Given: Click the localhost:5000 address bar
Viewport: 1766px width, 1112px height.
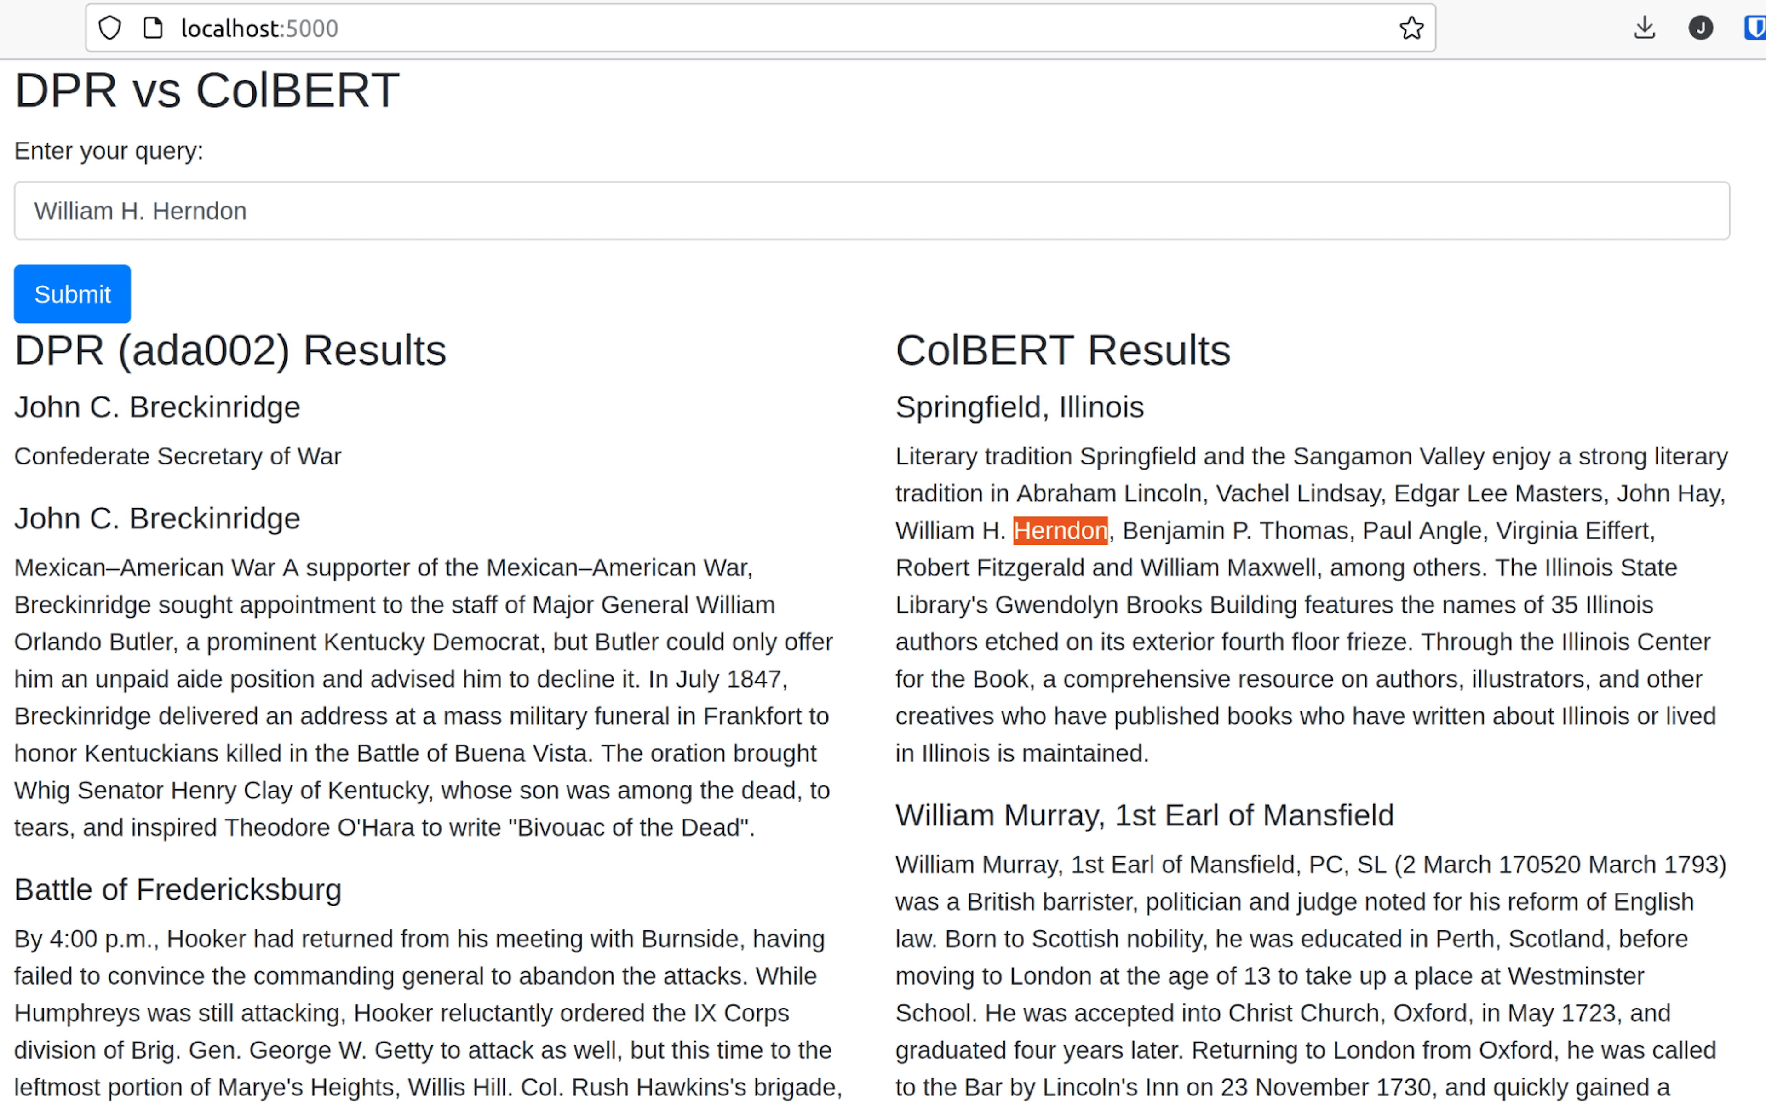Looking at the screenshot, I should pyautogui.click(x=760, y=28).
